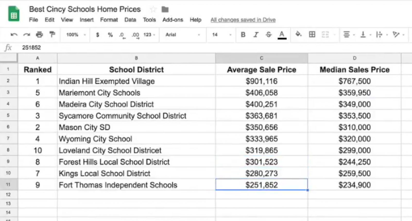Select 'Mariemont City Schools' cell
The width and height of the screenshot is (412, 221).
click(x=136, y=93)
